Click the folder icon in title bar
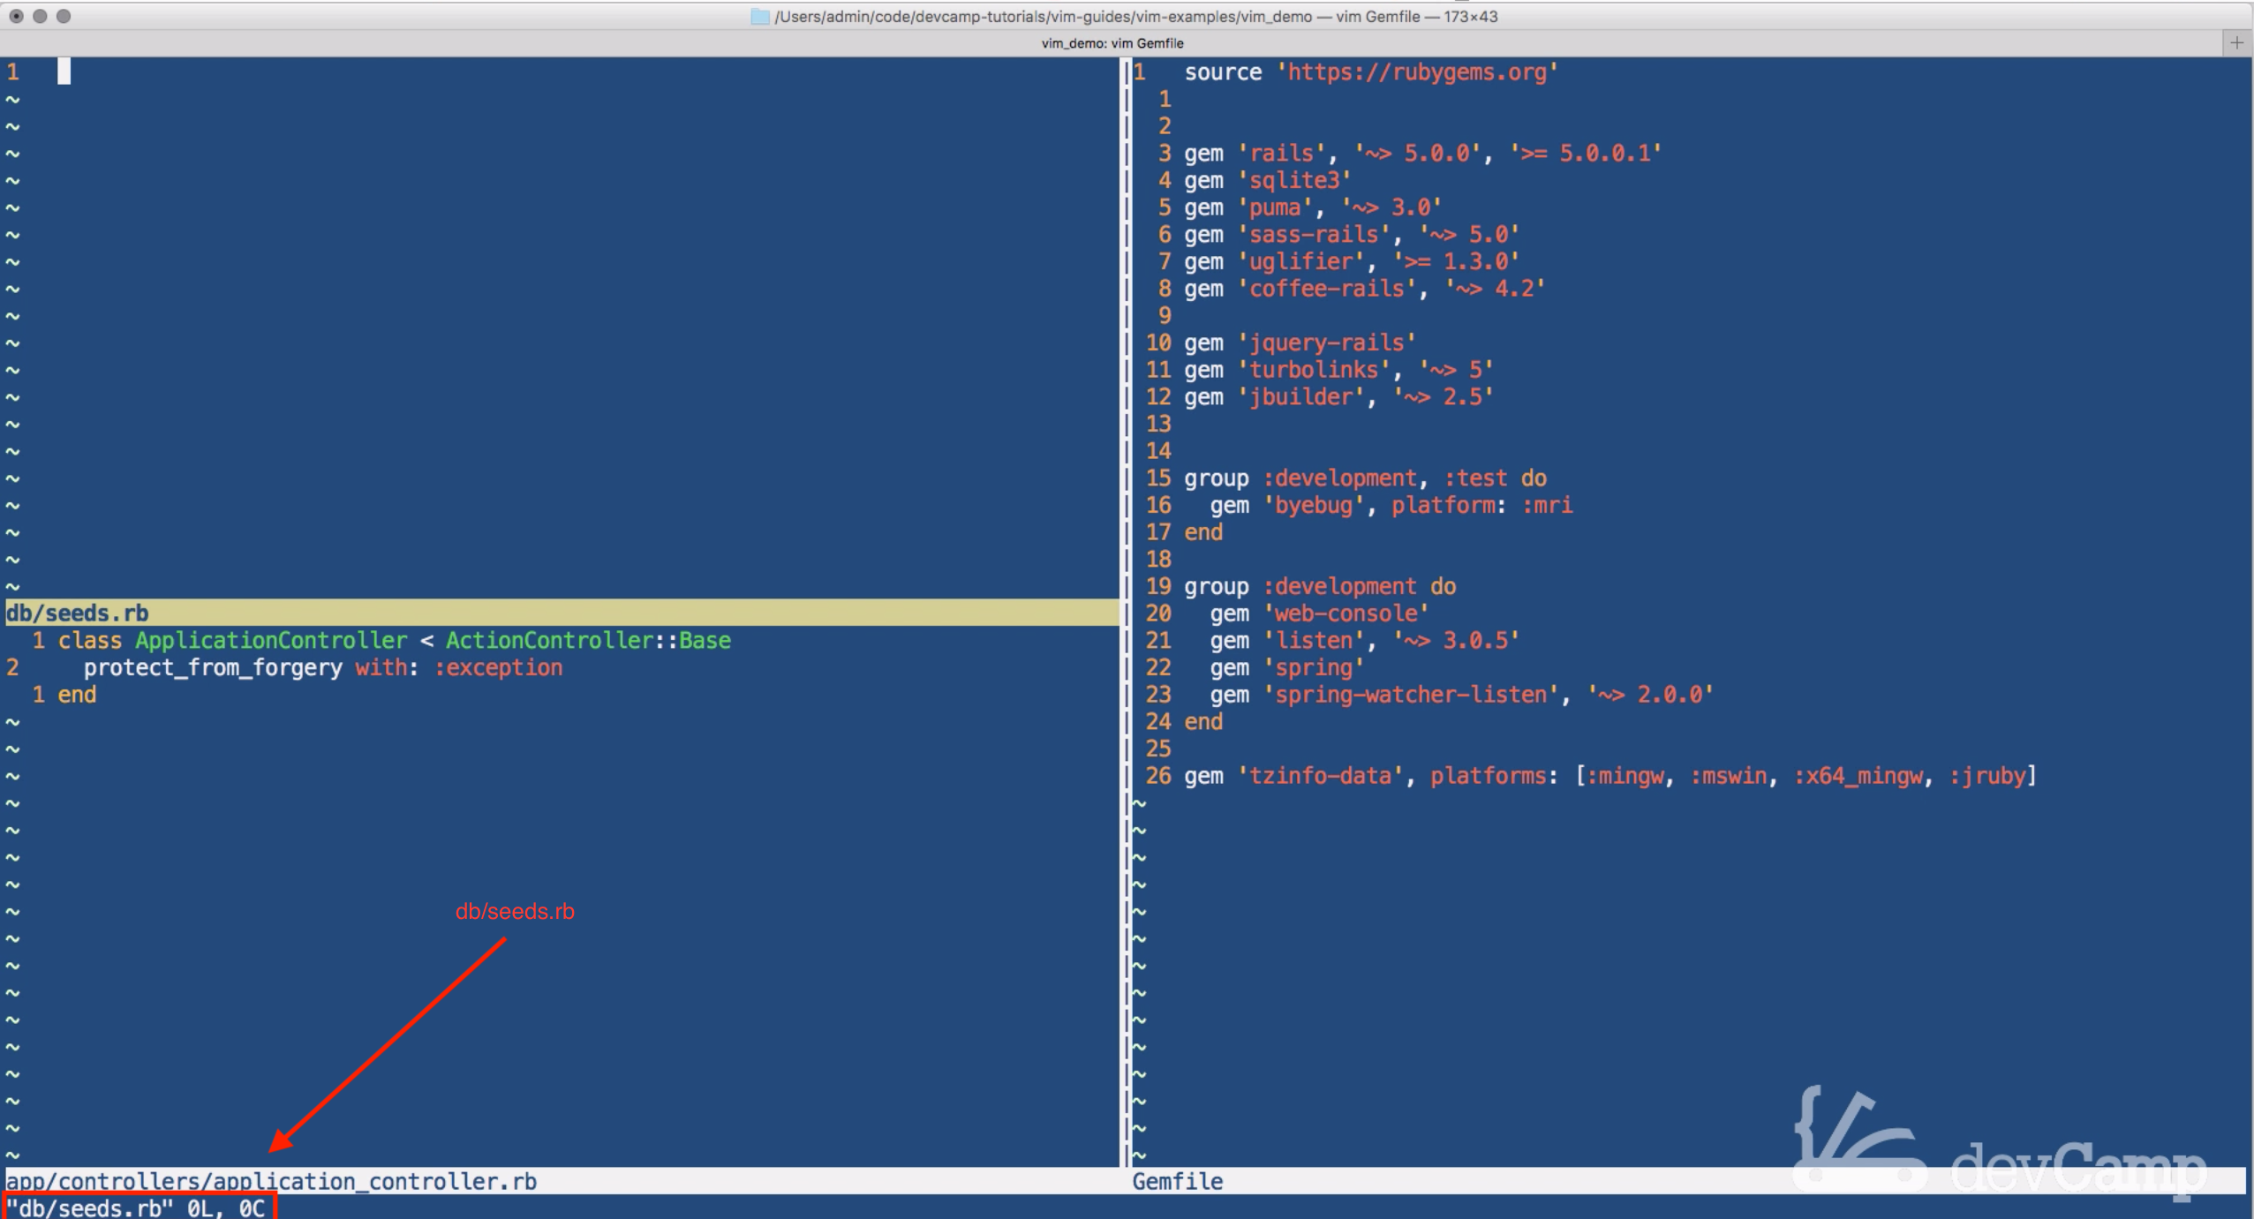 (x=759, y=17)
